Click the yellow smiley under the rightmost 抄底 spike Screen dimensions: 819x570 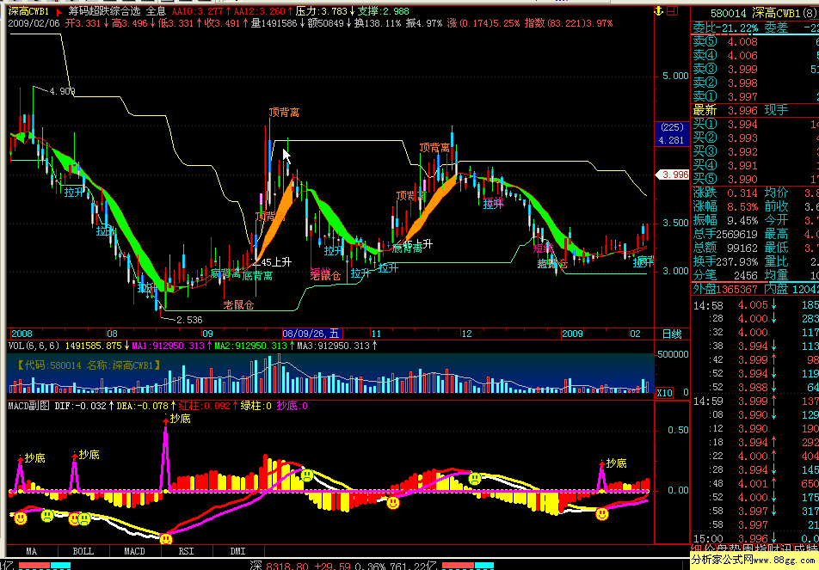[602, 514]
